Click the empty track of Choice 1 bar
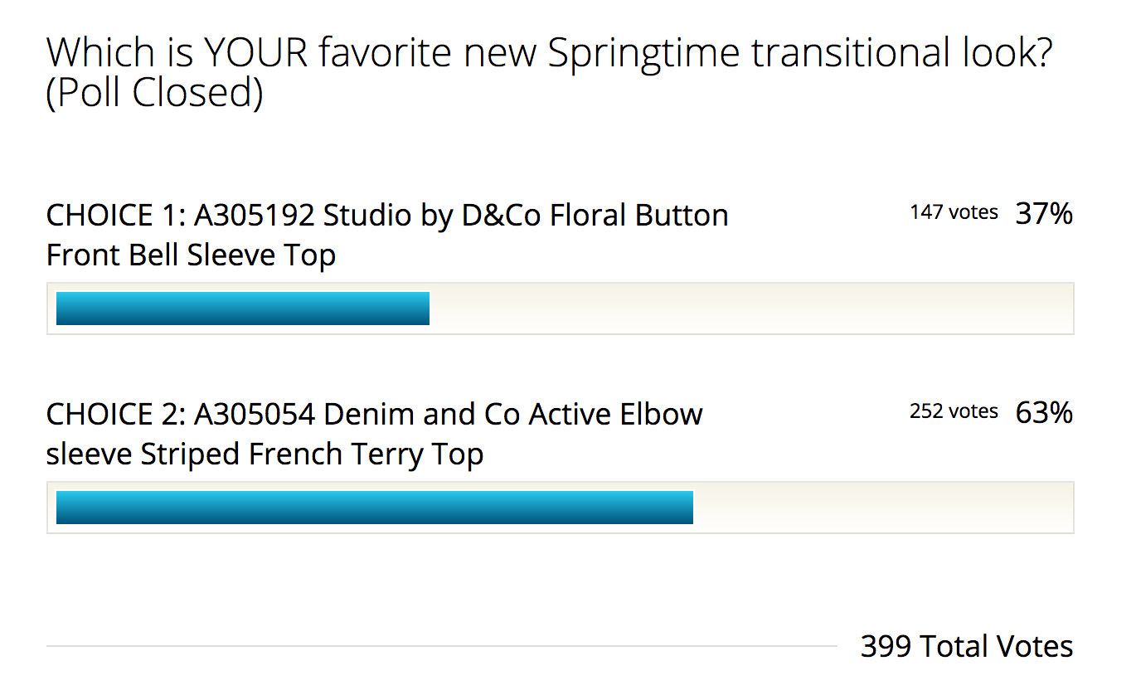 [750, 309]
